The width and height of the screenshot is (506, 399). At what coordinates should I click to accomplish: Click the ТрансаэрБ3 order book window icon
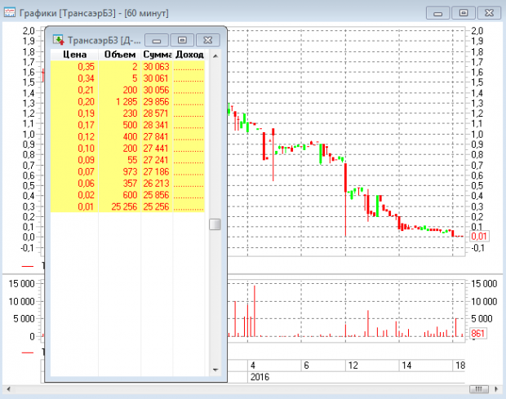tap(59, 39)
